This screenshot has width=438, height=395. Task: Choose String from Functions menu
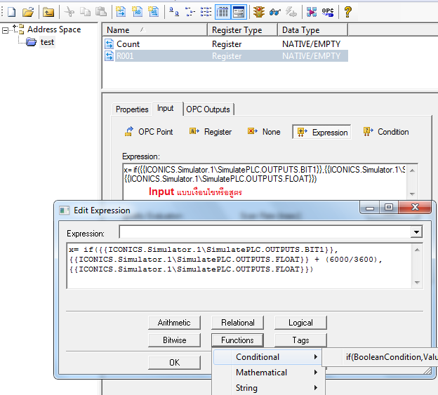coord(267,387)
